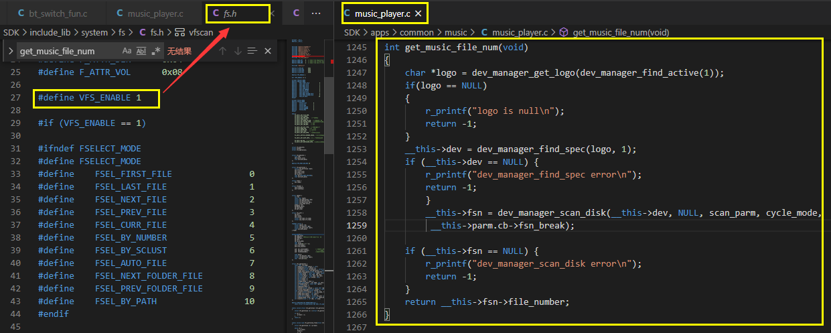Click music breadcrumb segment
831x333 pixels.
click(x=455, y=31)
